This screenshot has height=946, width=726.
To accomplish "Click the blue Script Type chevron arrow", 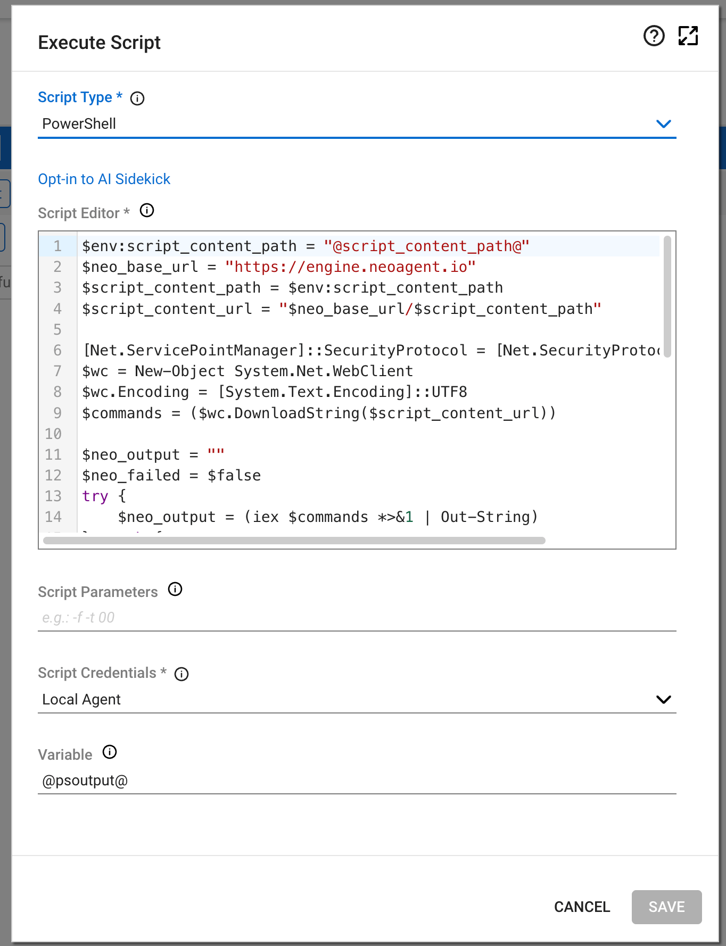I will click(663, 124).
